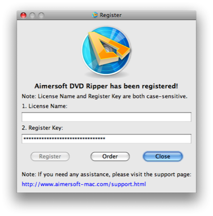Screen dimensions: 213x216
Task: Close the dialog with the red window button
Action: [23, 15]
